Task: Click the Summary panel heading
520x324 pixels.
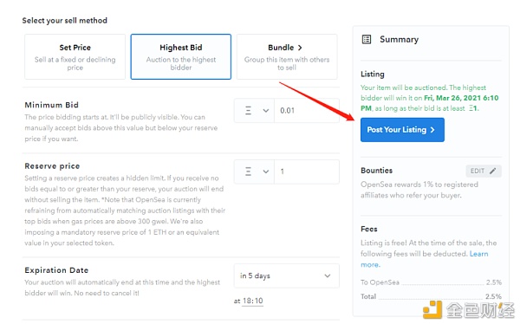Action: tap(399, 40)
